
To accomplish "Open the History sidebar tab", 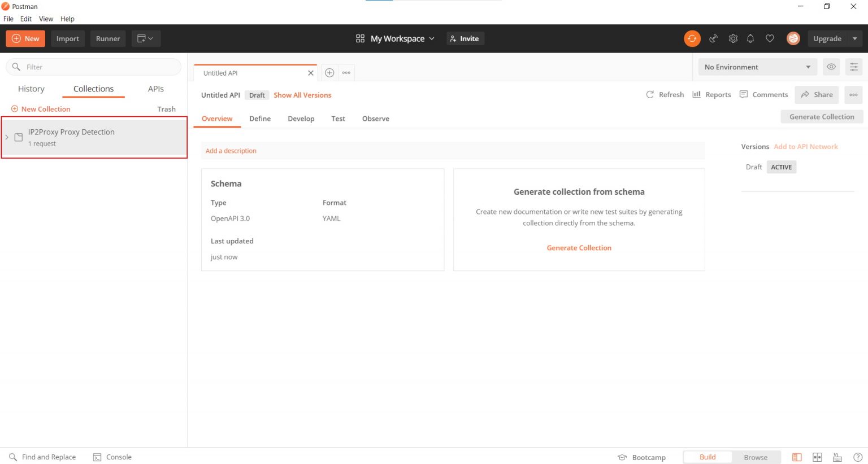I will [31, 89].
